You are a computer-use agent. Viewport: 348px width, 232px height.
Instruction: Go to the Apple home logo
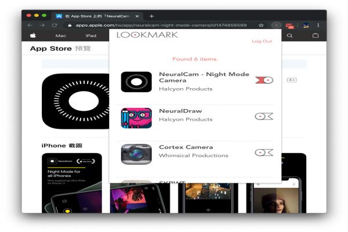click(x=33, y=35)
